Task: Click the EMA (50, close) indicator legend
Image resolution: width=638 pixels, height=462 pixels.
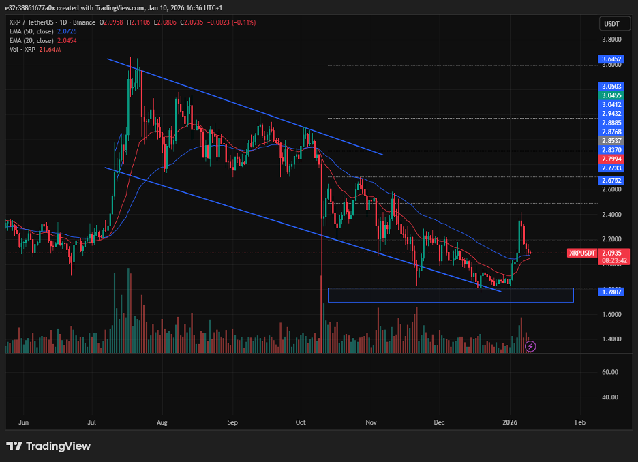Action: coord(31,31)
